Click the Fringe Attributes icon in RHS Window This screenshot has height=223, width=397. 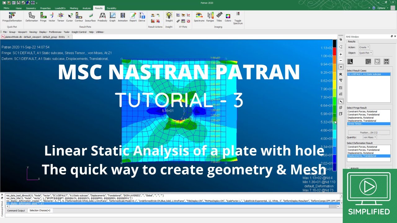368,62
